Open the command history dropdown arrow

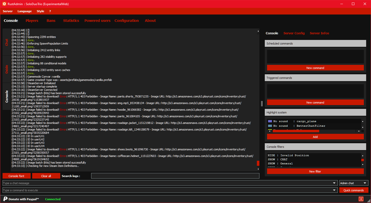click(x=334, y=190)
